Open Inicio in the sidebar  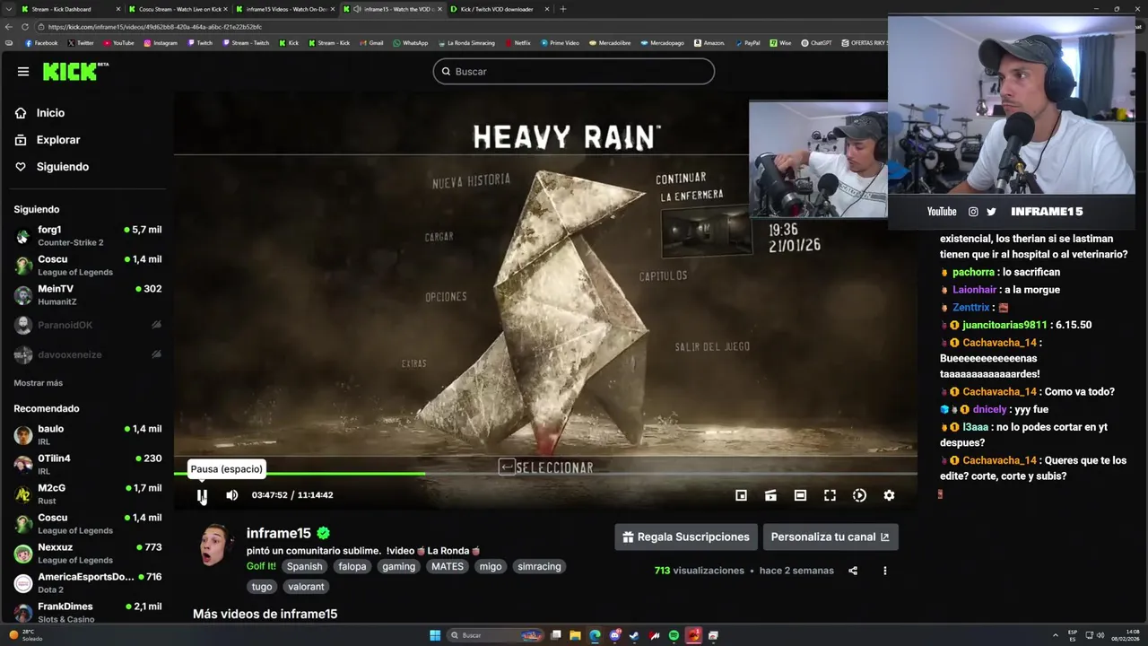click(50, 113)
